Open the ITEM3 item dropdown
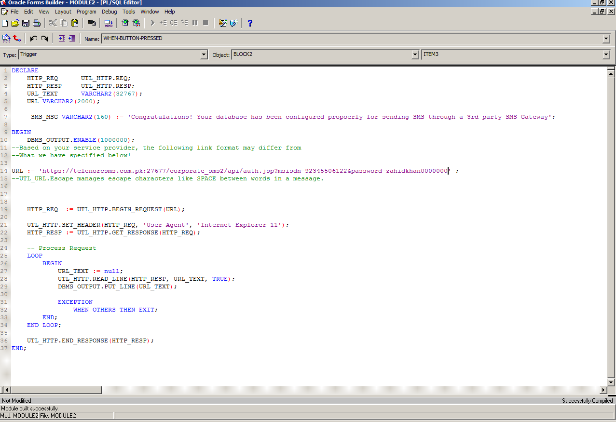This screenshot has width=616, height=422. pos(606,55)
